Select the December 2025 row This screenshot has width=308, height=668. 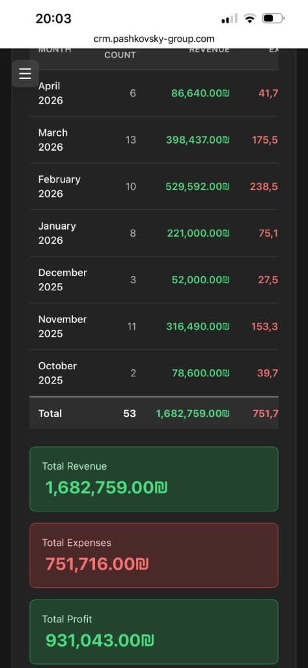154,280
